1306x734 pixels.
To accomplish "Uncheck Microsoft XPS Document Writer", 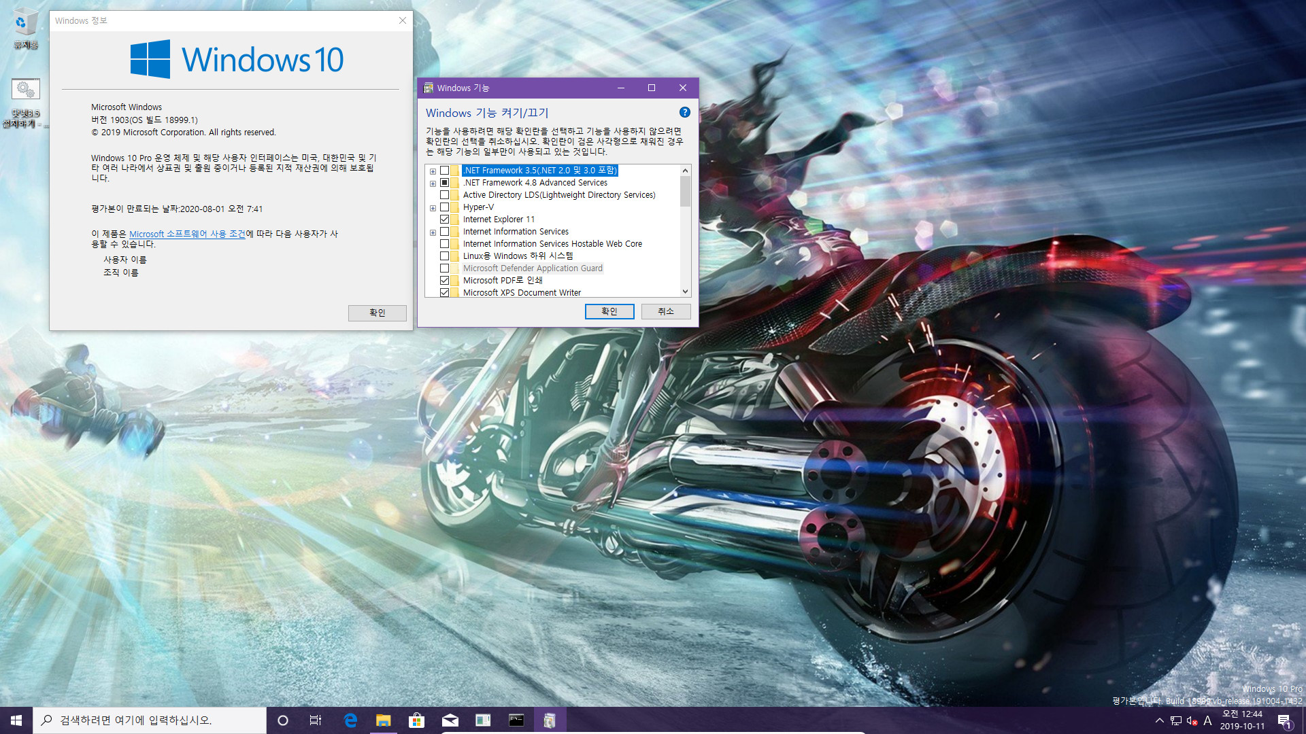I will pyautogui.click(x=444, y=293).
